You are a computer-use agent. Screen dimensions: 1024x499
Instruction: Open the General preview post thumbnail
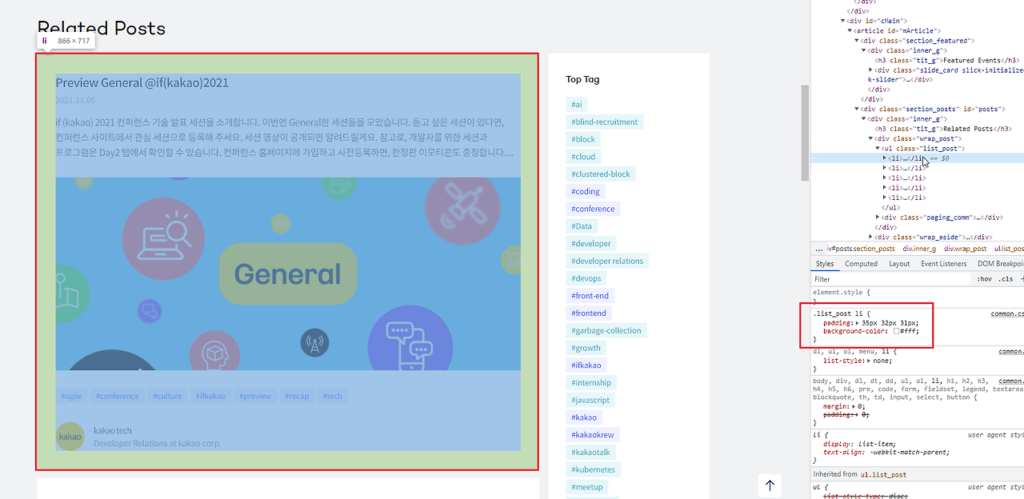point(288,273)
